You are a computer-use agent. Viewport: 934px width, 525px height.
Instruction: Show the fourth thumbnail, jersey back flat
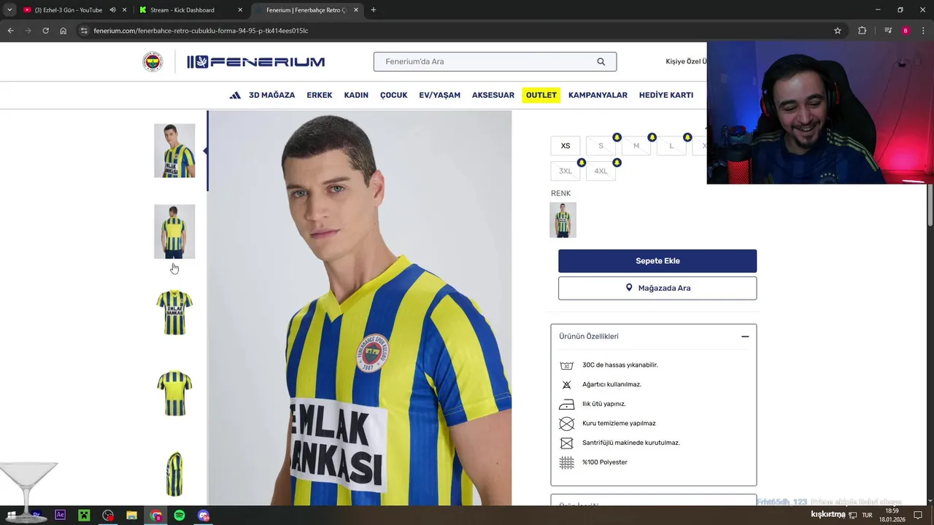click(x=174, y=394)
